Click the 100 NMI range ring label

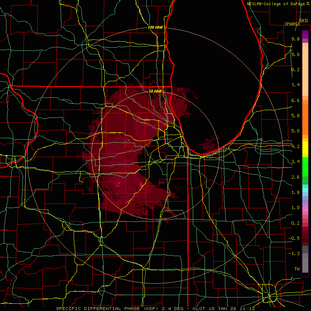155,27
